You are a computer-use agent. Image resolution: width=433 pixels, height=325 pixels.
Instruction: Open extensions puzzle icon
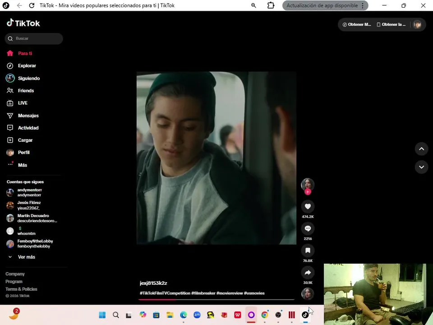tap(271, 5)
